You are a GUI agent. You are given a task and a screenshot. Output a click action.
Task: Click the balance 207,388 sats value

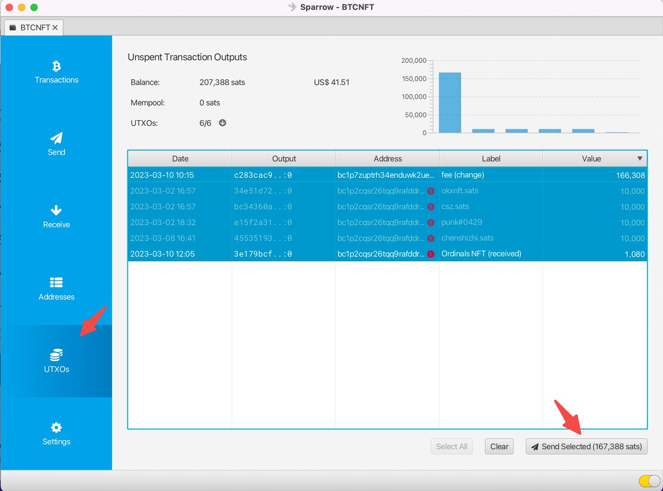[222, 82]
